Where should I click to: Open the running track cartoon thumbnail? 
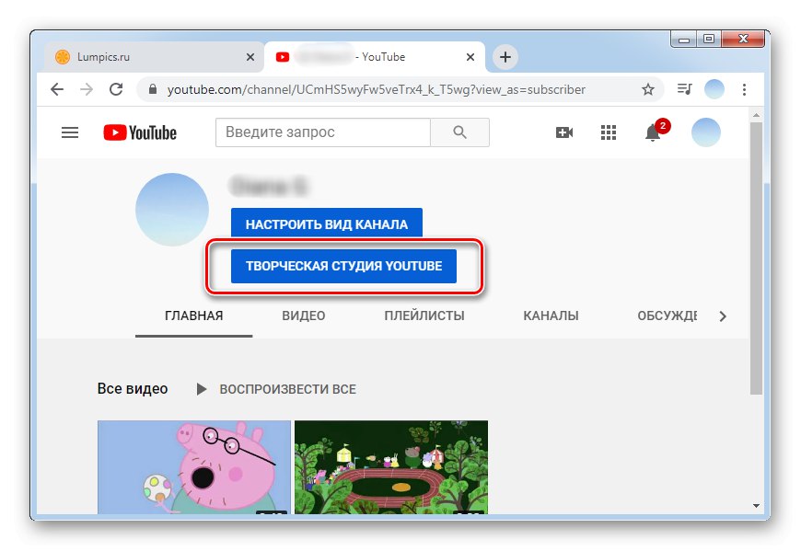(x=391, y=466)
